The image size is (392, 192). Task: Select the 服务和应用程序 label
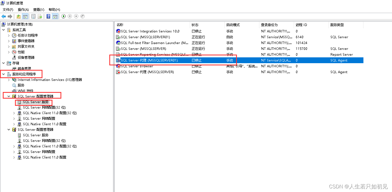pos(24,74)
